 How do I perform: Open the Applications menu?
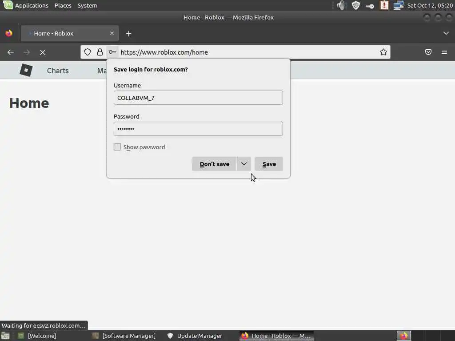pos(32,5)
